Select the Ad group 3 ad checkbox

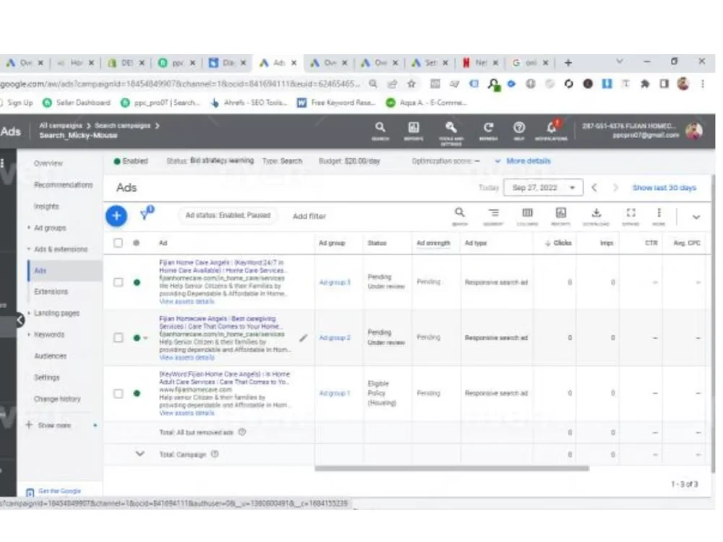coord(119,282)
